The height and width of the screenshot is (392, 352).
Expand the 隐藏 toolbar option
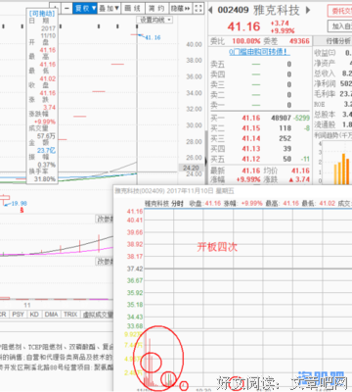(181, 8)
